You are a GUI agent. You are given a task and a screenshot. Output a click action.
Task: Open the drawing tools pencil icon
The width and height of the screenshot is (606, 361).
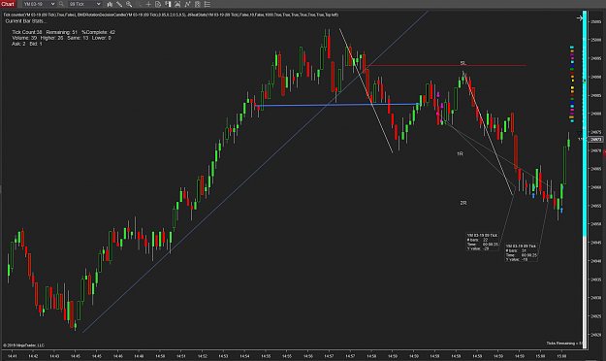pos(119,4)
